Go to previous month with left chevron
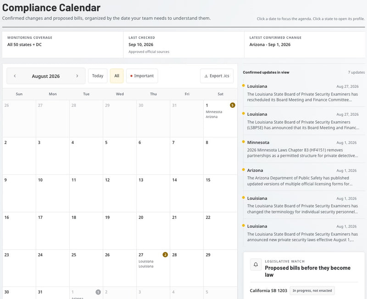367x299 pixels. (x=15, y=76)
